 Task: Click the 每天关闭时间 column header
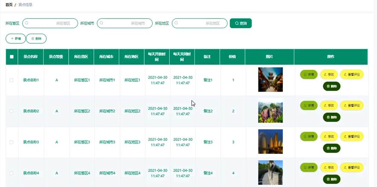(x=182, y=57)
